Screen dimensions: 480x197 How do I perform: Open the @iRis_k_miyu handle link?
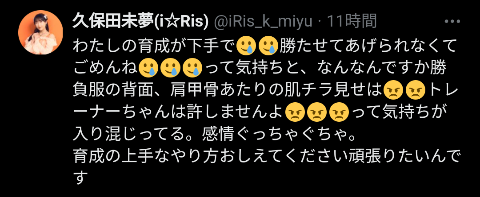click(263, 22)
